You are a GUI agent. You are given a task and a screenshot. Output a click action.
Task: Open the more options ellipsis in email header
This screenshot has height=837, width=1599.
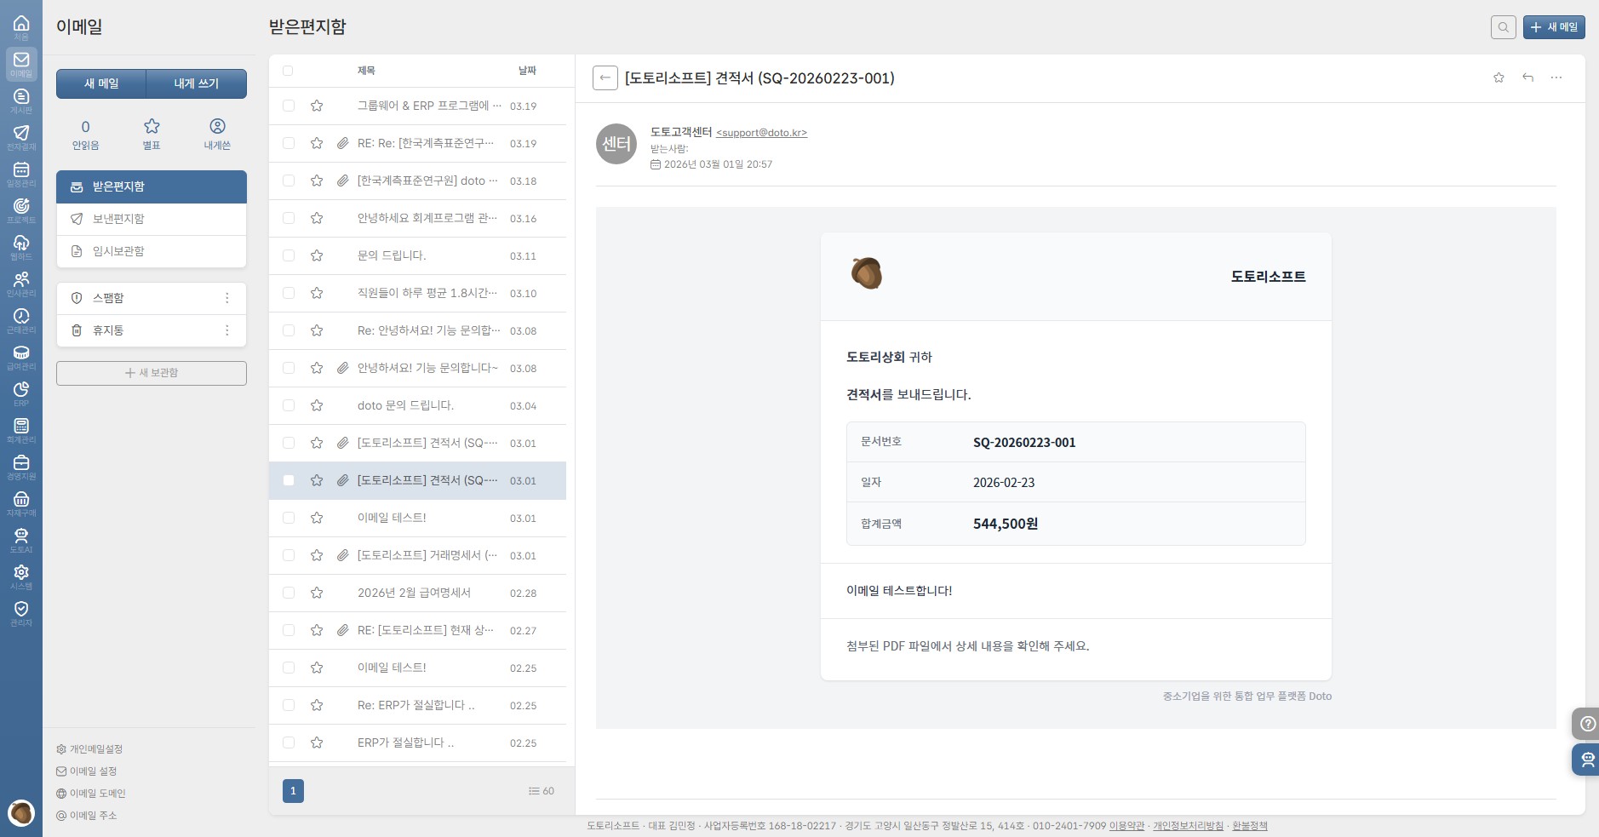click(x=1556, y=77)
